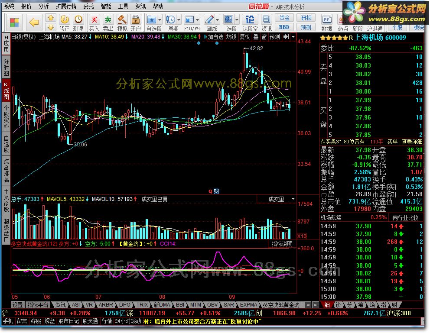Click the right arrow beside indicator tabs
This screenshot has width=430, height=333.
316,304
